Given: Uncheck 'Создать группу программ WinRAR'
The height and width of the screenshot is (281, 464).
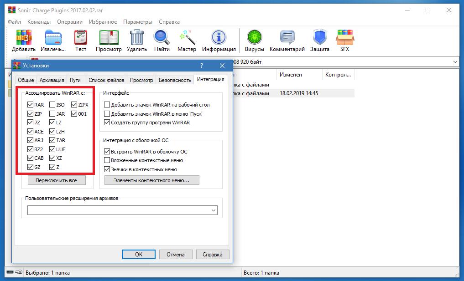Looking at the screenshot, I should [107, 123].
